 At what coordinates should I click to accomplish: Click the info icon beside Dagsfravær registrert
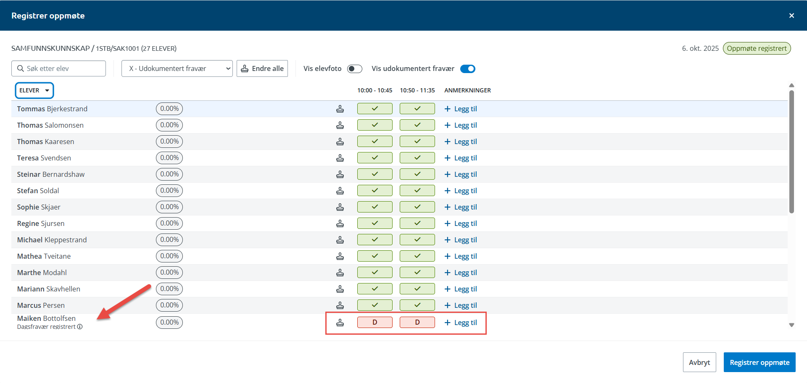point(80,327)
